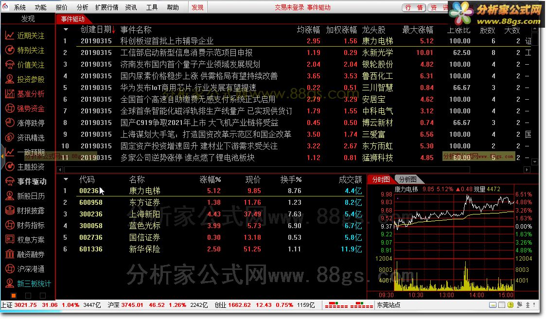The height and width of the screenshot is (319, 546).
Task: Select the orange first page square in sidebar
Action: tap(14, 296)
